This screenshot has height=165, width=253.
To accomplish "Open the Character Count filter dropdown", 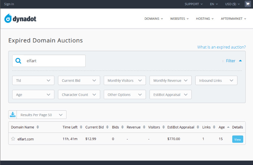I will 79,94.
